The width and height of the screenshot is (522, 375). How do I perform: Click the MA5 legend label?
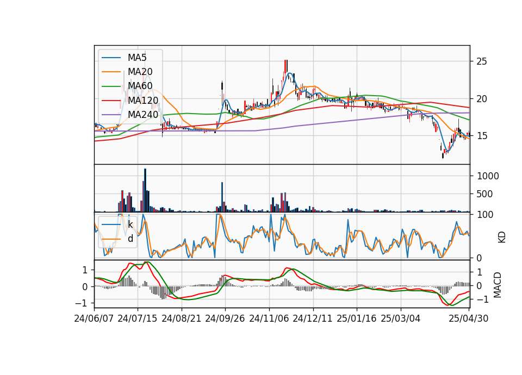click(137, 58)
